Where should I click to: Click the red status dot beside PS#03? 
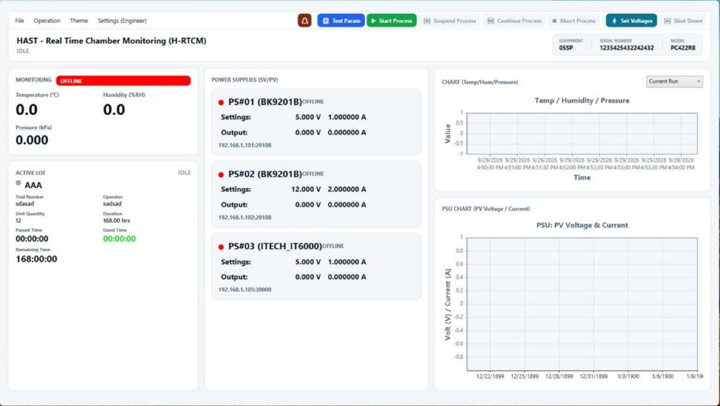pyautogui.click(x=221, y=247)
